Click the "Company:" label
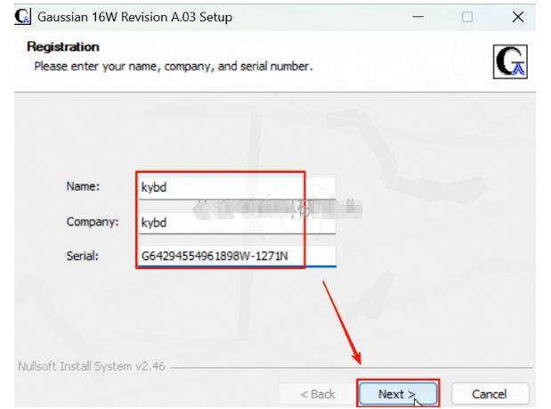 pos(92,222)
